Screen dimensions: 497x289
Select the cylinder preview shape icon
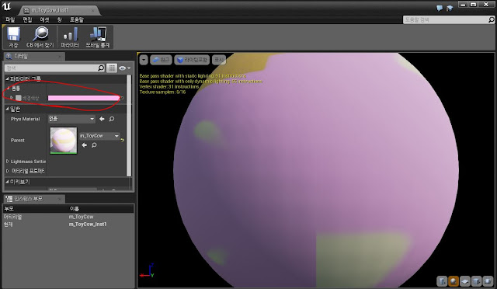pyautogui.click(x=442, y=281)
